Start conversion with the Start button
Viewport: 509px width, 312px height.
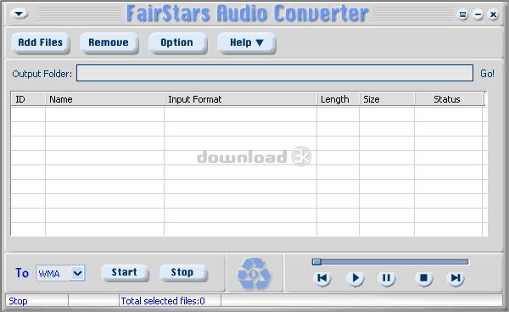[x=125, y=272]
